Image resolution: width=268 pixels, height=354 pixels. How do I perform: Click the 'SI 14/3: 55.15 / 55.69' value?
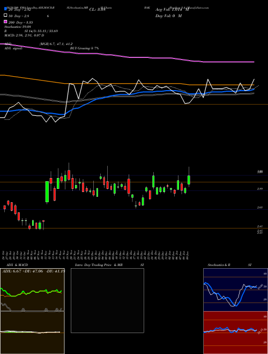point(41,31)
